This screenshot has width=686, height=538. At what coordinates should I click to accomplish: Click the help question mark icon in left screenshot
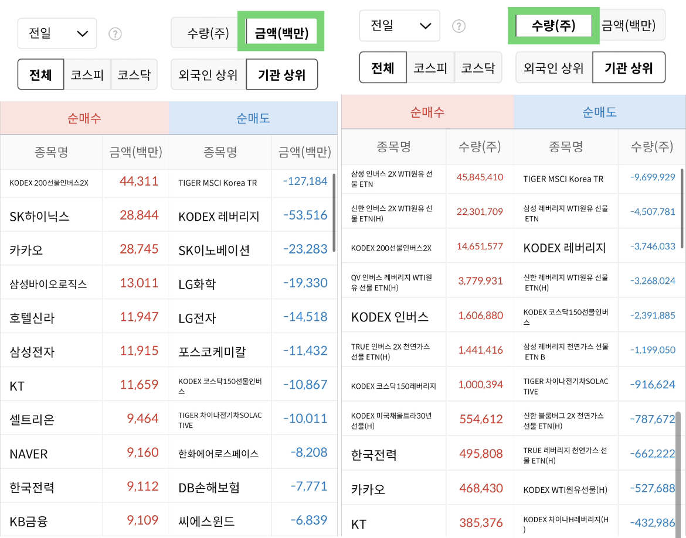(x=115, y=33)
